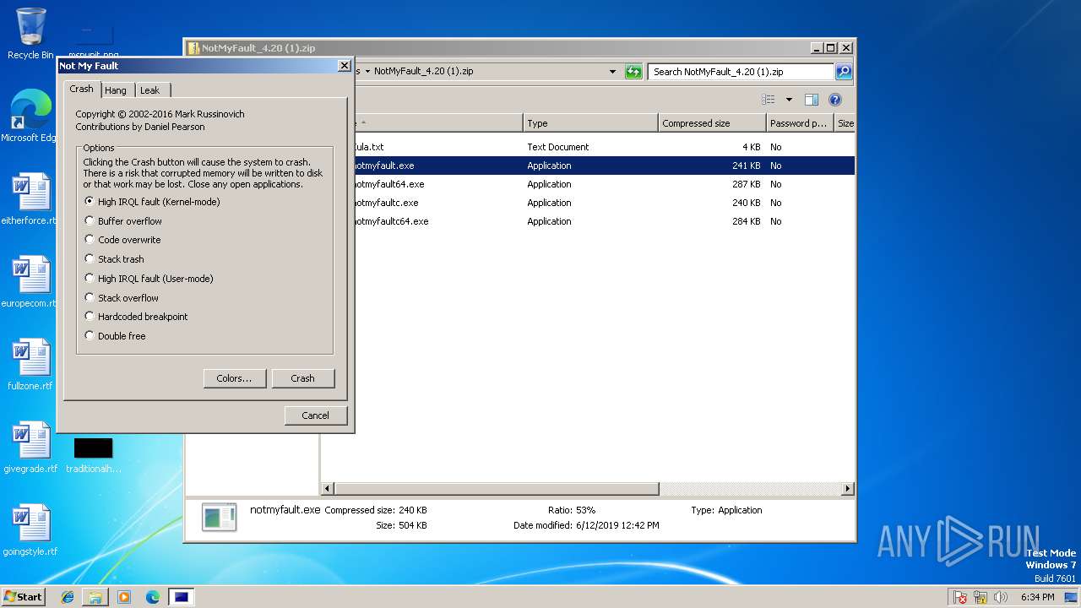Open the Leak tab

point(150,90)
